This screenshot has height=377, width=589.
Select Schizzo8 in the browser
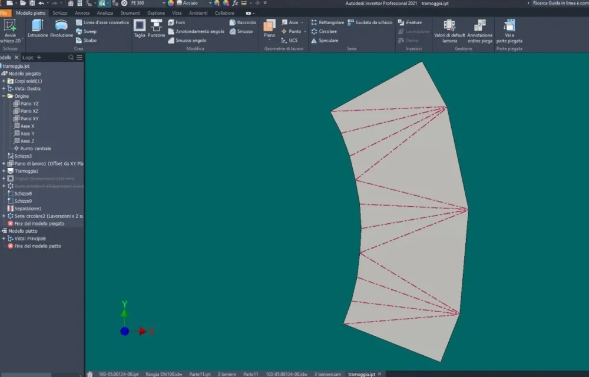[20, 194]
